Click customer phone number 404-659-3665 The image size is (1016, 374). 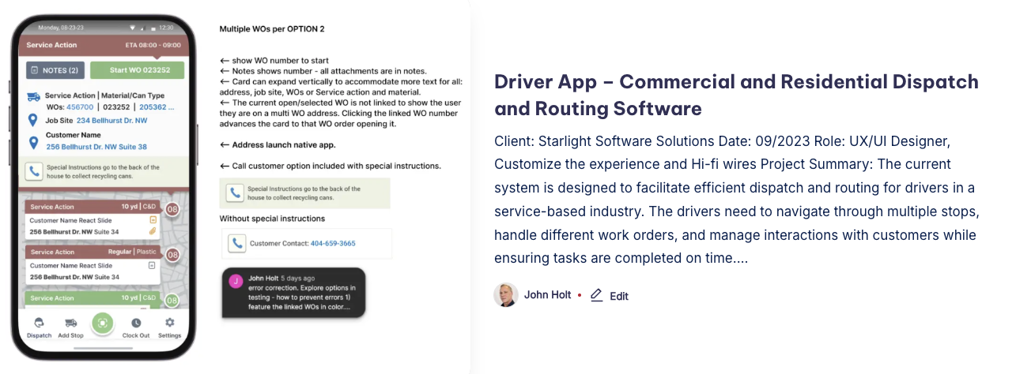coord(332,243)
